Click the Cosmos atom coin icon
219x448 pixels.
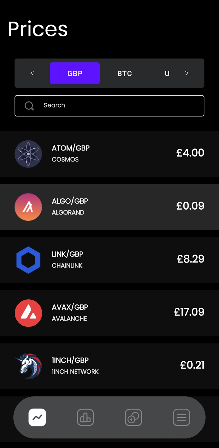pyautogui.click(x=28, y=154)
